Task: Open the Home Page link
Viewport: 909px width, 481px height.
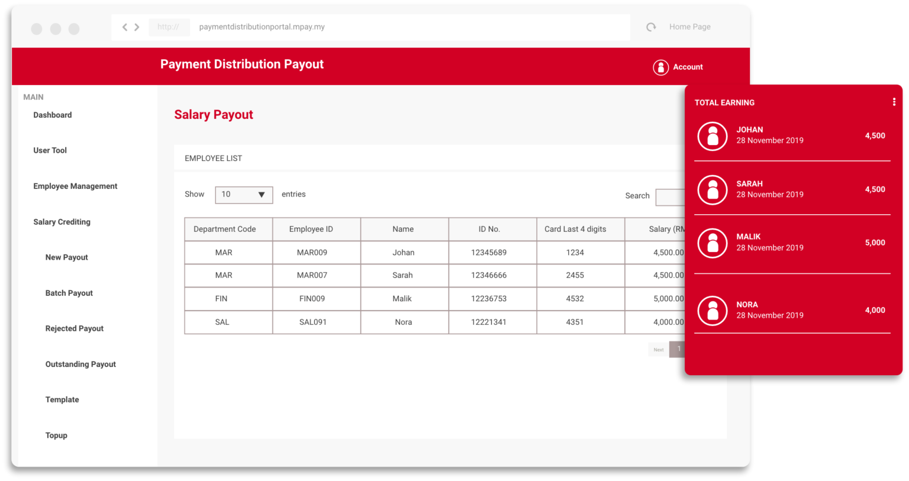Action: 689,27
